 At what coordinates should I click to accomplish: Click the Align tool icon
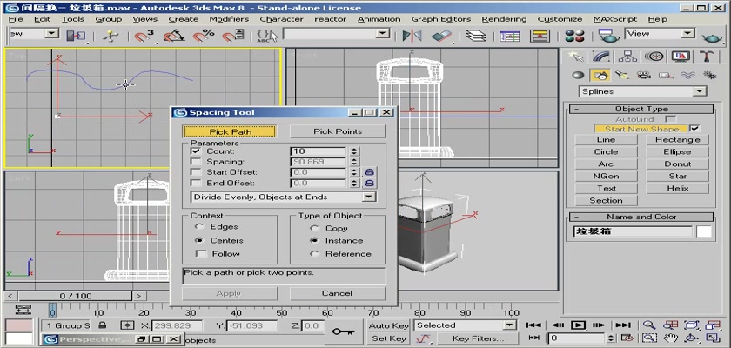[x=441, y=36]
